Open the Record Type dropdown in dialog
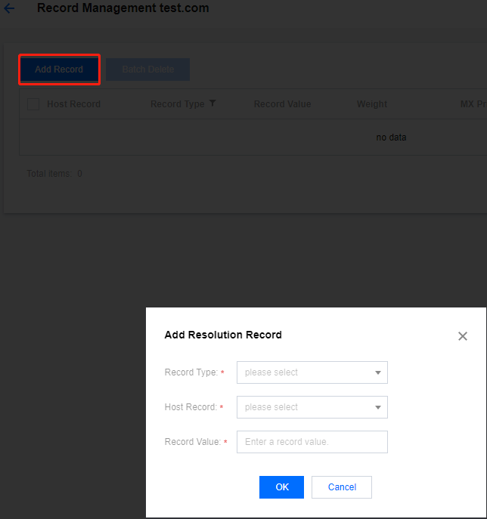The height and width of the screenshot is (519, 487). click(312, 372)
